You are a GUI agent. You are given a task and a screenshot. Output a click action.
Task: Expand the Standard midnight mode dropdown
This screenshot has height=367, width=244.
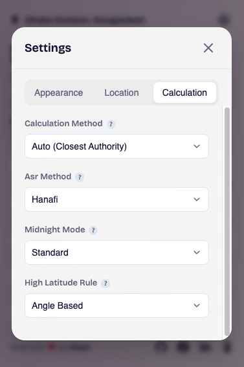point(116,252)
